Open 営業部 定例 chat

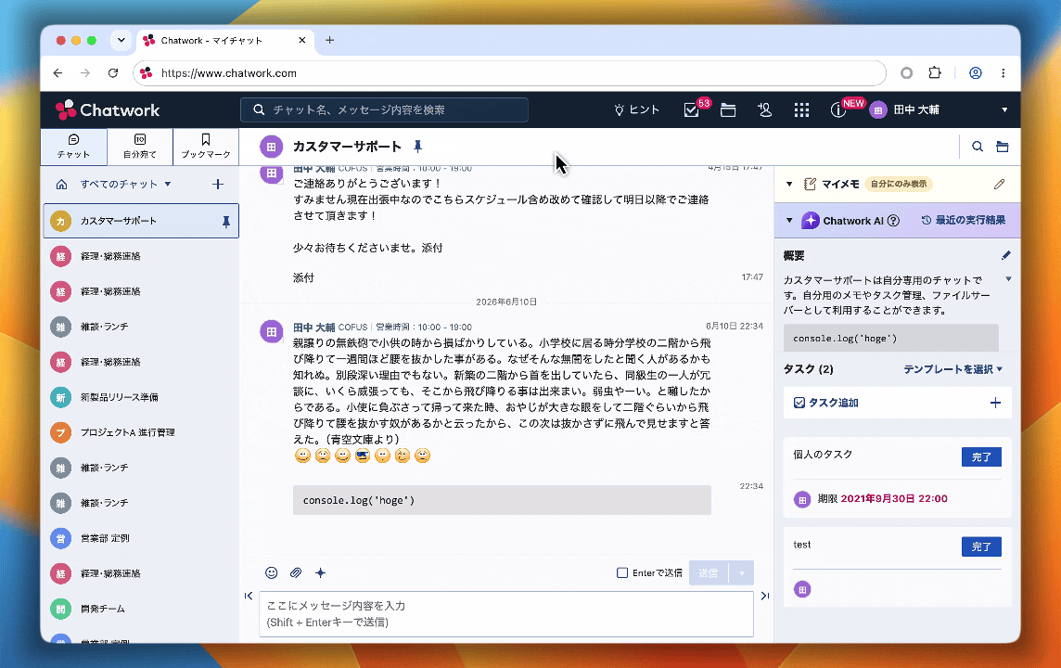point(140,538)
